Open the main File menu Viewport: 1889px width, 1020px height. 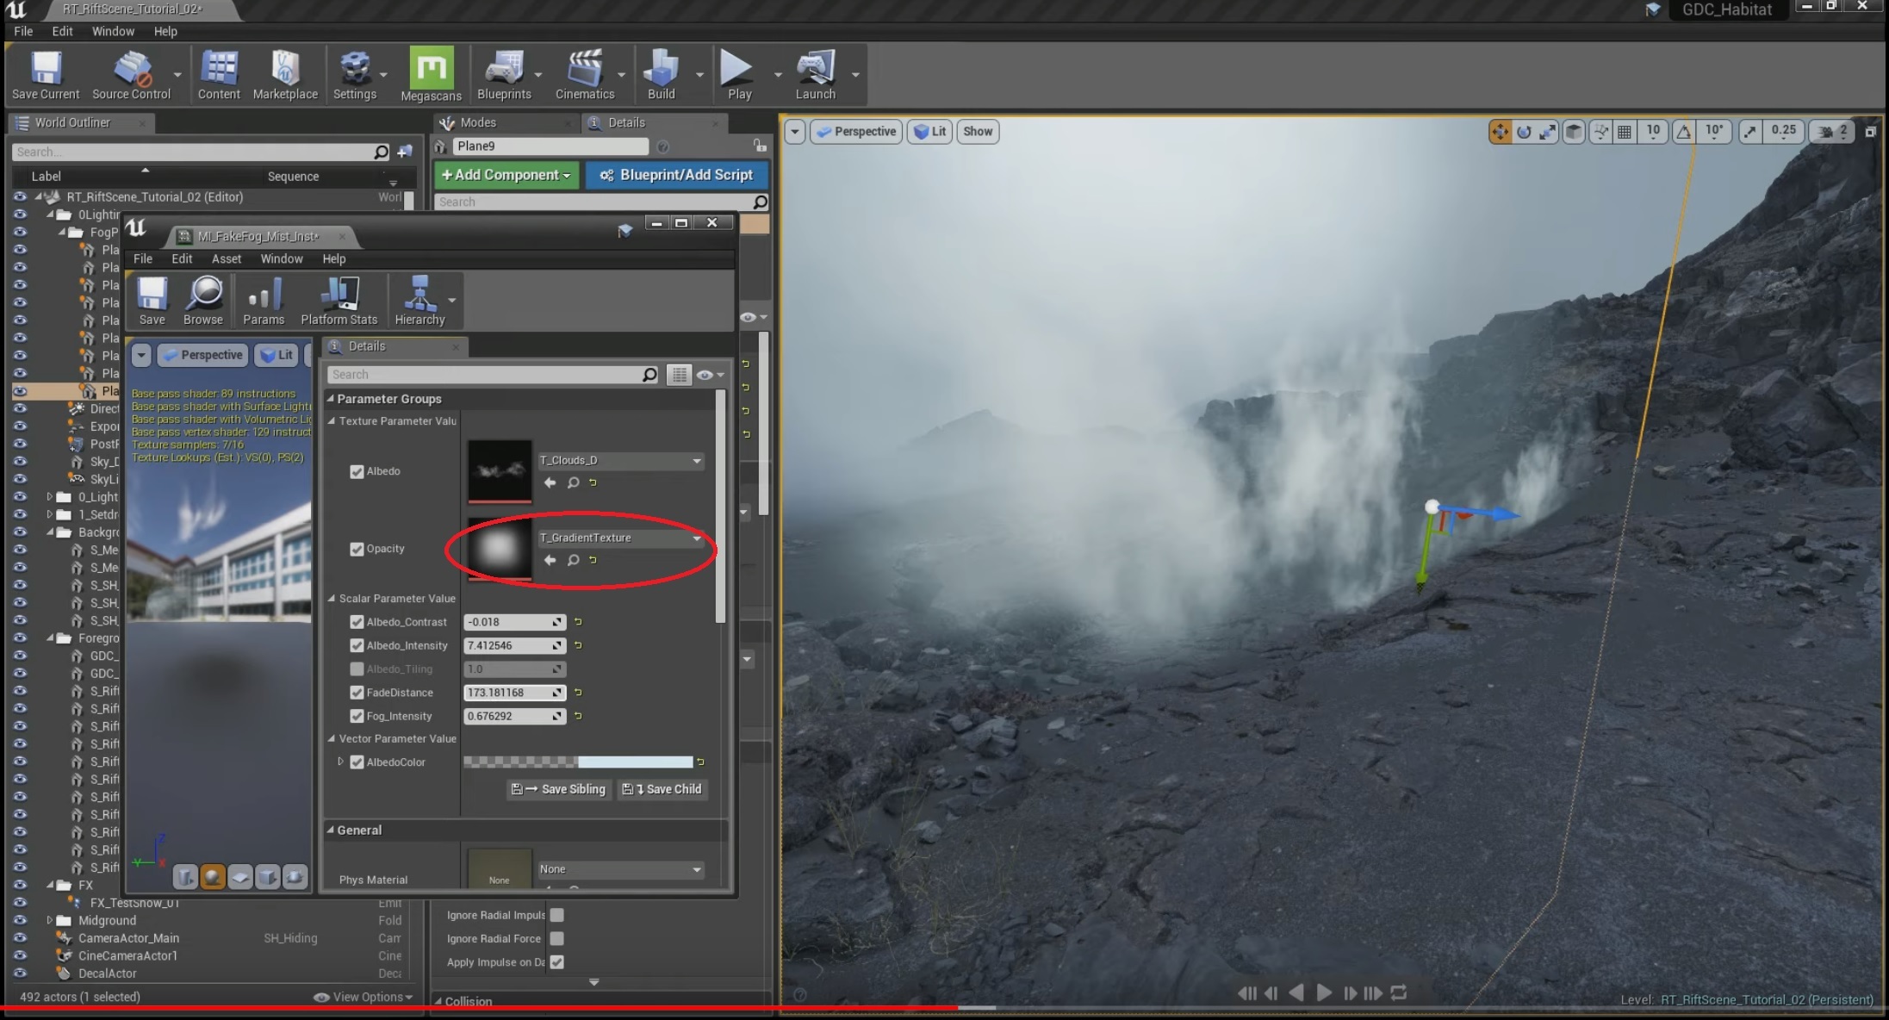tap(23, 31)
